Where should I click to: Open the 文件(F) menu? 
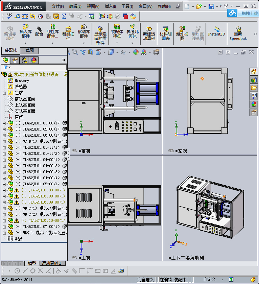[57, 6]
